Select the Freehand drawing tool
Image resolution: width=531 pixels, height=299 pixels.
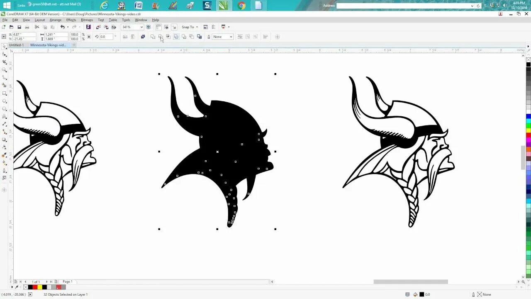[5, 78]
